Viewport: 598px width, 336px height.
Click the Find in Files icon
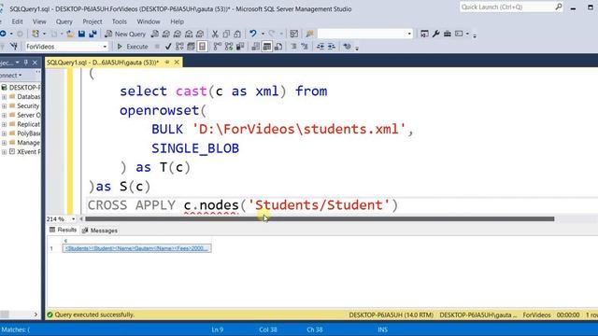[309, 34]
